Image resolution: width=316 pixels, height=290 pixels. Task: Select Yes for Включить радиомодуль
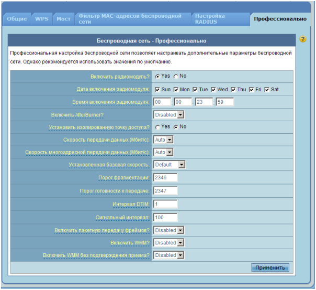pos(157,77)
